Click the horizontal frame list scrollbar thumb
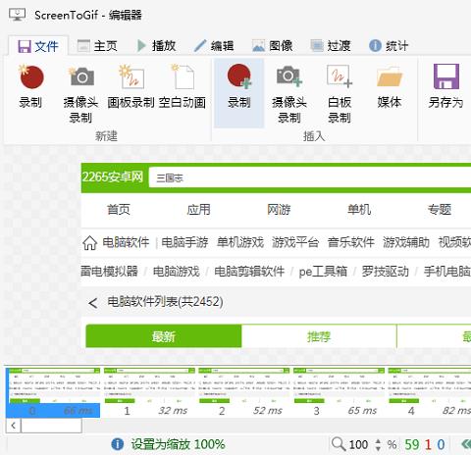Viewport: 471px width, 455px height. pos(51,426)
